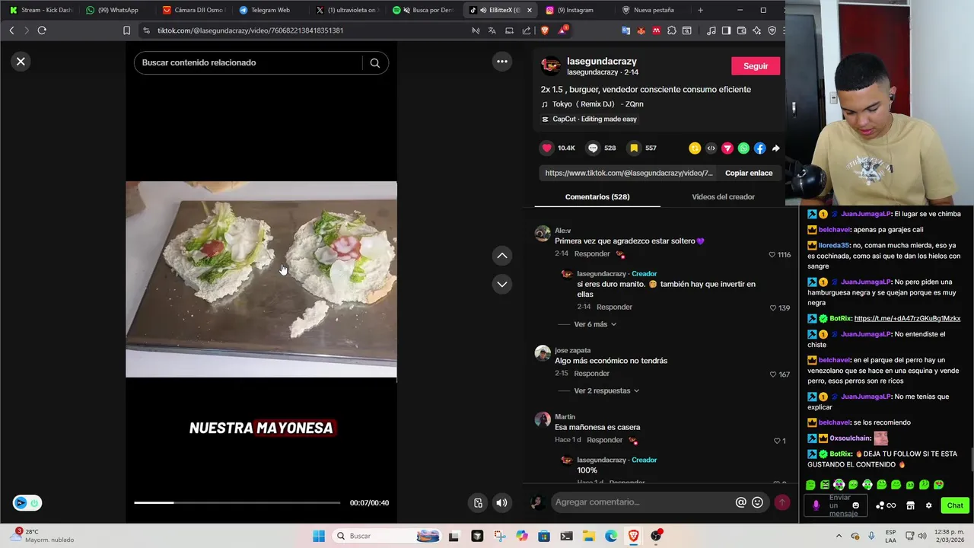Switch to Videos del creador tab
This screenshot has height=548, width=974.
pos(723,196)
